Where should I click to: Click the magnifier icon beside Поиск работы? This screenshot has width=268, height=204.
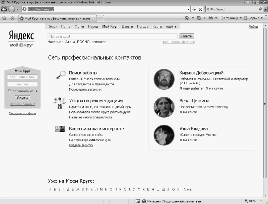(x=61, y=75)
